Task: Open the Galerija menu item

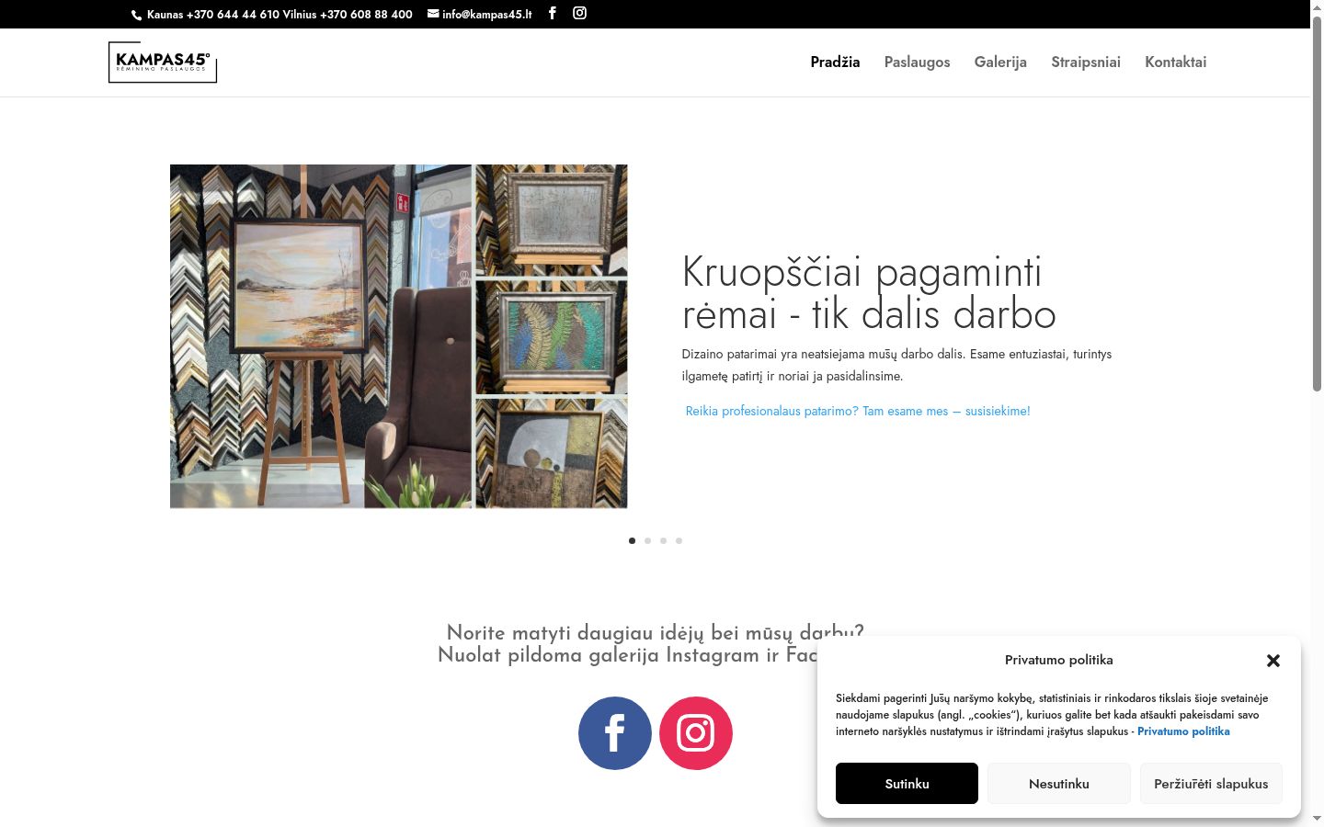Action: (x=1000, y=62)
